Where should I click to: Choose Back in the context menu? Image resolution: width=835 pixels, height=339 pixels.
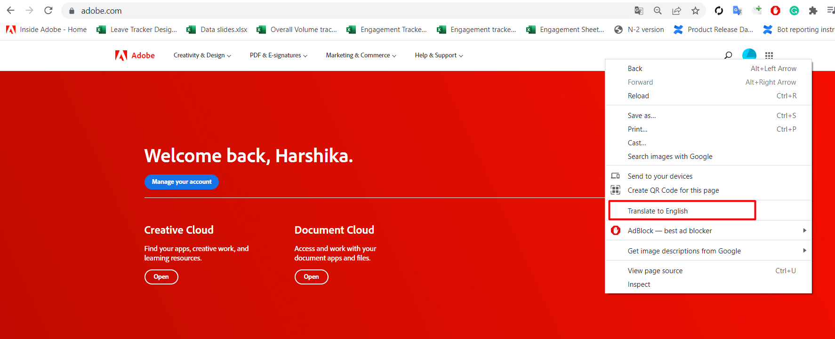coord(708,69)
